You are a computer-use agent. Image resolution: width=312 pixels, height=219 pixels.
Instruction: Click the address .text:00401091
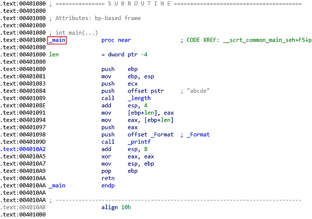23,113
